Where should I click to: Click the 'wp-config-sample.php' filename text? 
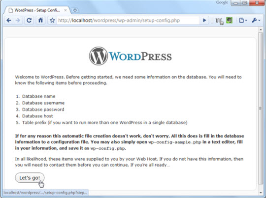tap(175, 142)
